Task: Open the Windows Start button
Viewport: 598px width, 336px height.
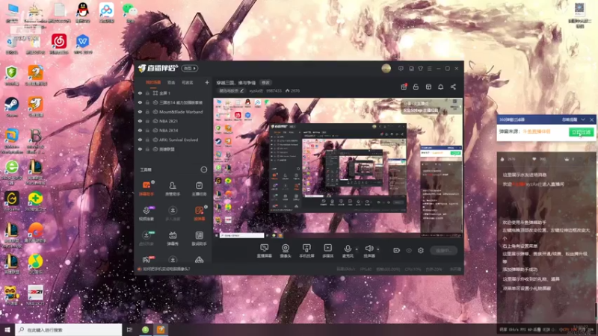Action: (7, 330)
